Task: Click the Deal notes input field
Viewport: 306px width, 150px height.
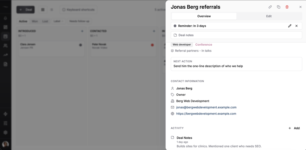Action: (236, 35)
